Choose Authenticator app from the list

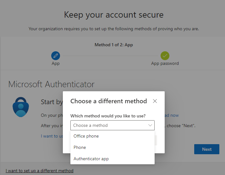coord(91,159)
